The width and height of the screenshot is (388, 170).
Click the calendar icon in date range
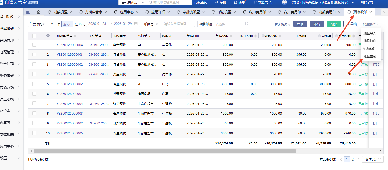point(136,24)
